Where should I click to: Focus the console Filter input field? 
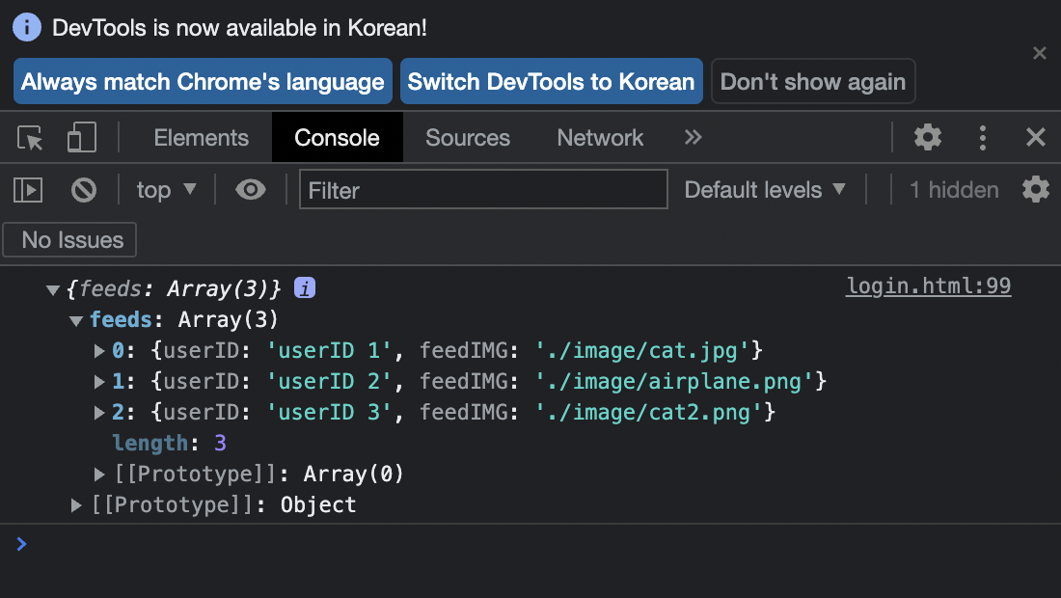tap(483, 189)
